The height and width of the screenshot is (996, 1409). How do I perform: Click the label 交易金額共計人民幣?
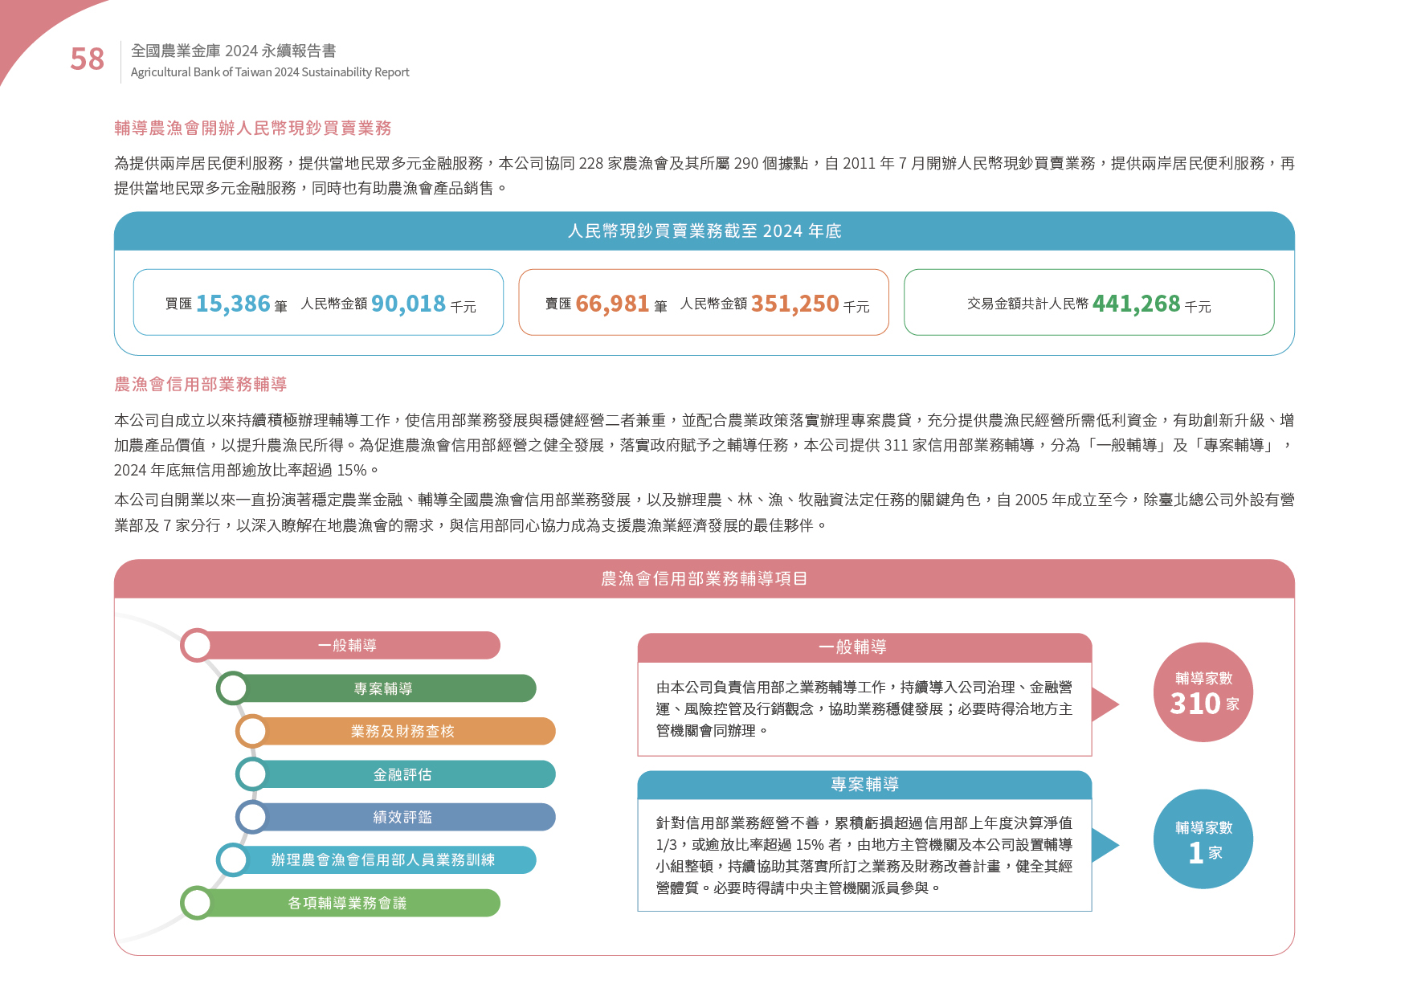click(x=1027, y=304)
